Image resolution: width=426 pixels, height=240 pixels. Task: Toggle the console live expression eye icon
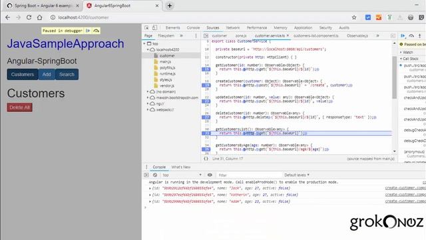click(x=210, y=175)
